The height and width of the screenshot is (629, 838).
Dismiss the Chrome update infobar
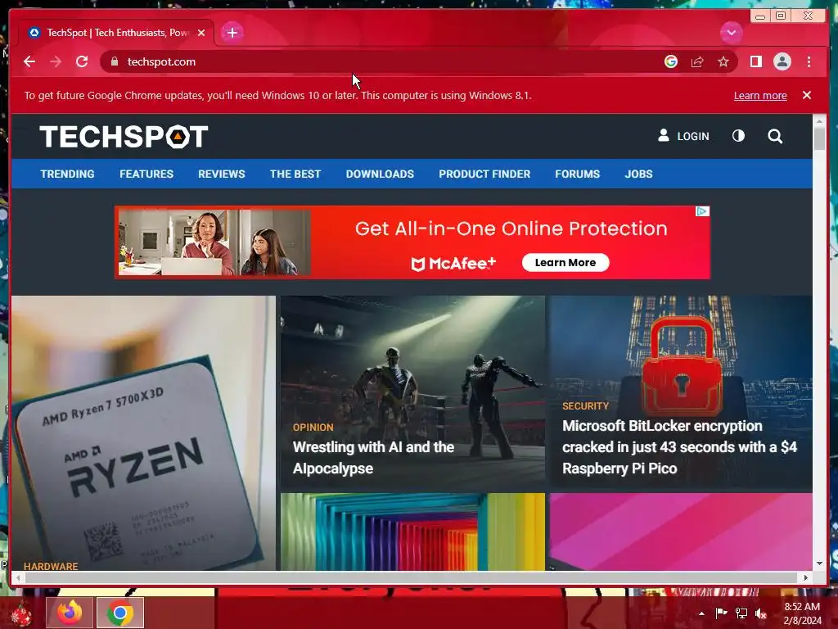tap(806, 95)
